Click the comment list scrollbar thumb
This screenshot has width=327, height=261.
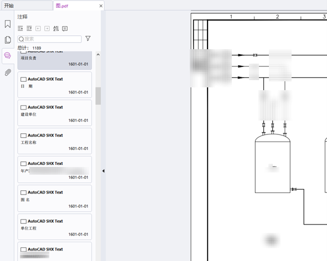coord(98,96)
